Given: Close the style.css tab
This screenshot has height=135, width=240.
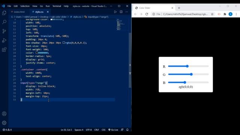Looking at the screenshot, I should (x=48, y=12).
